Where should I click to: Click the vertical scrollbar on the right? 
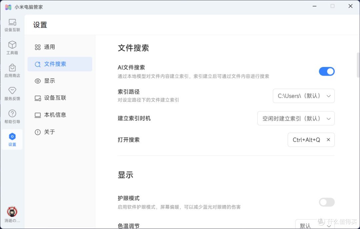point(358,65)
